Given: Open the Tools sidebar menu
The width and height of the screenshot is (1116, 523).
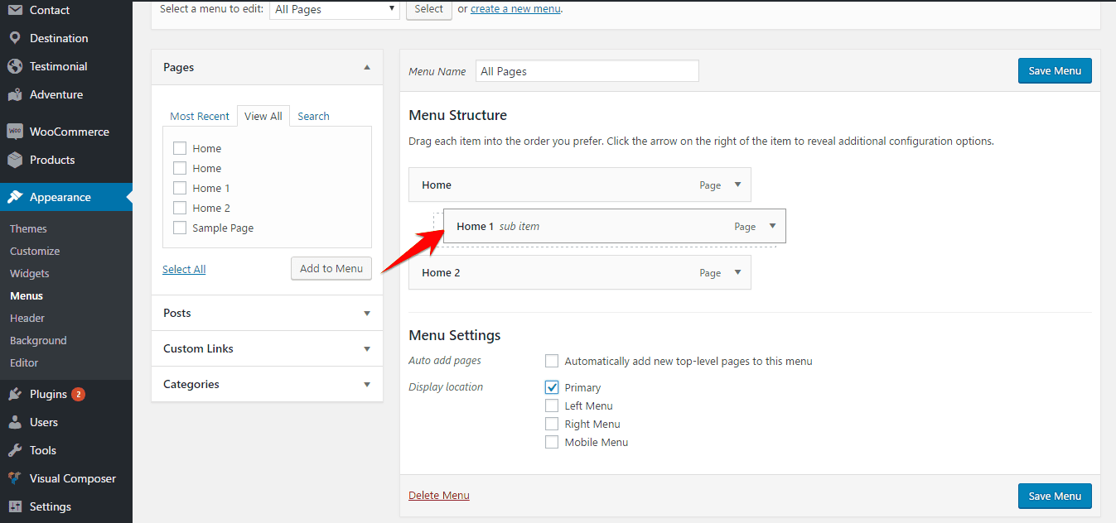Looking at the screenshot, I should click(x=41, y=449).
